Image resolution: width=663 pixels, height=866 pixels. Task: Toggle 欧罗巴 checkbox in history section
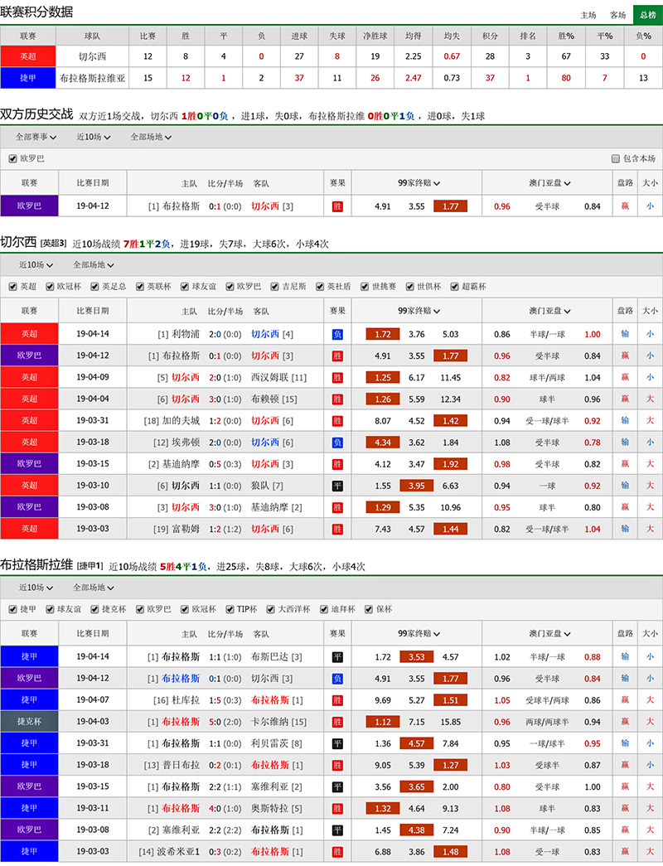tap(12, 158)
